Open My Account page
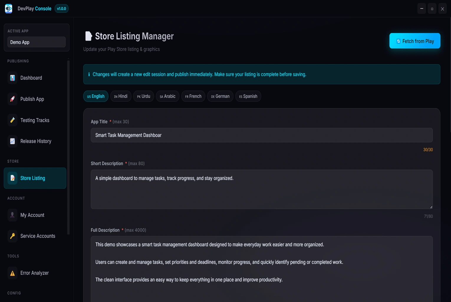 tap(35, 215)
